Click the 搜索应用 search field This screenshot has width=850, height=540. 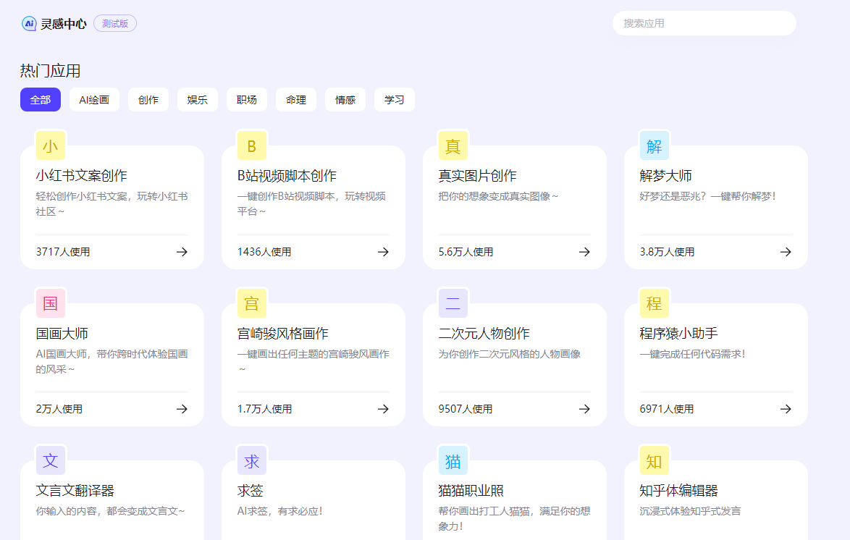[x=704, y=23]
